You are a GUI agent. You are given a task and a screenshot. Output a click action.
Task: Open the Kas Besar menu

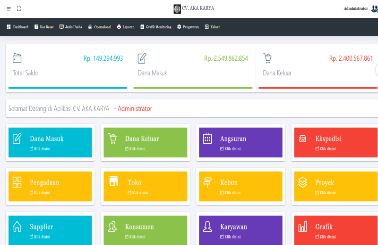click(44, 27)
